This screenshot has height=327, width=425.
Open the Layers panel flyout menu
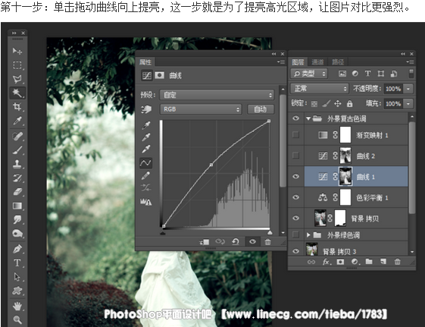410,62
